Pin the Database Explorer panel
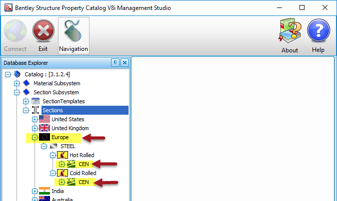The image size is (337, 201). pos(115,63)
